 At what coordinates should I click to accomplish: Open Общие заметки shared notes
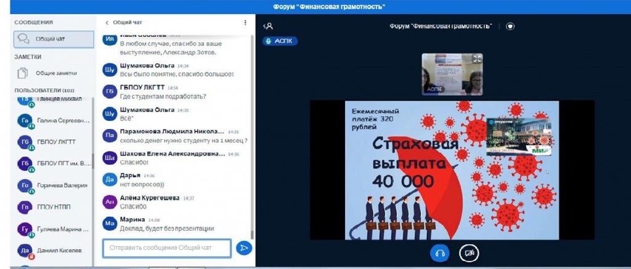pyautogui.click(x=54, y=73)
